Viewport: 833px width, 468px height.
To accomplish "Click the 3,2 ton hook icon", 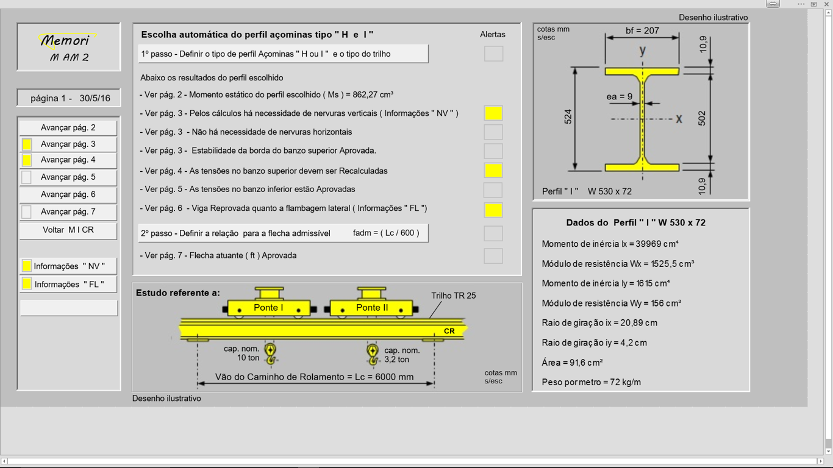I will (373, 353).
